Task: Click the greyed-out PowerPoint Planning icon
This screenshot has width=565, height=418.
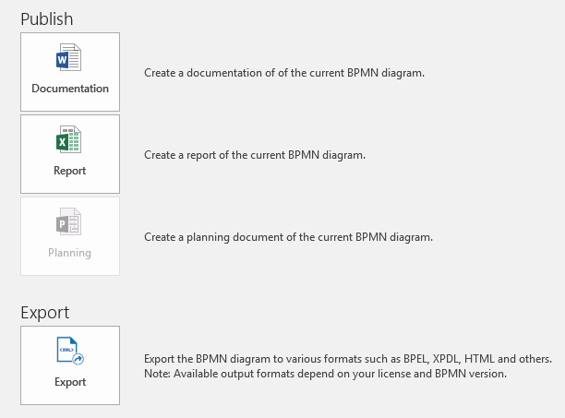Action: [x=69, y=221]
